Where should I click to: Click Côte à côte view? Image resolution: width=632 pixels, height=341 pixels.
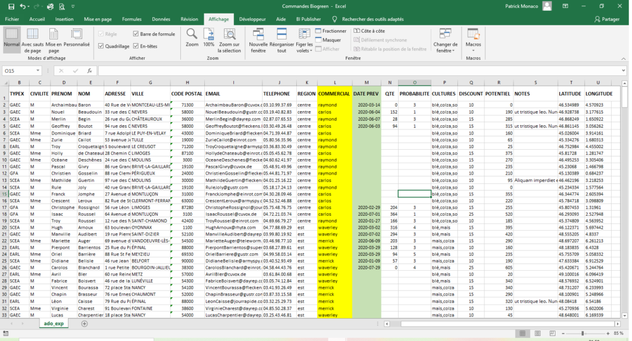pyautogui.click(x=369, y=31)
